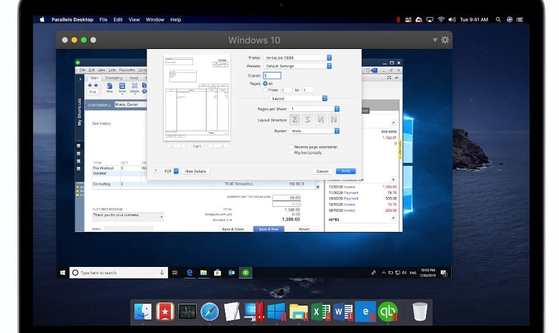Open QuickBooks Lists menu
This screenshot has width=559, height=333.
click(x=112, y=70)
